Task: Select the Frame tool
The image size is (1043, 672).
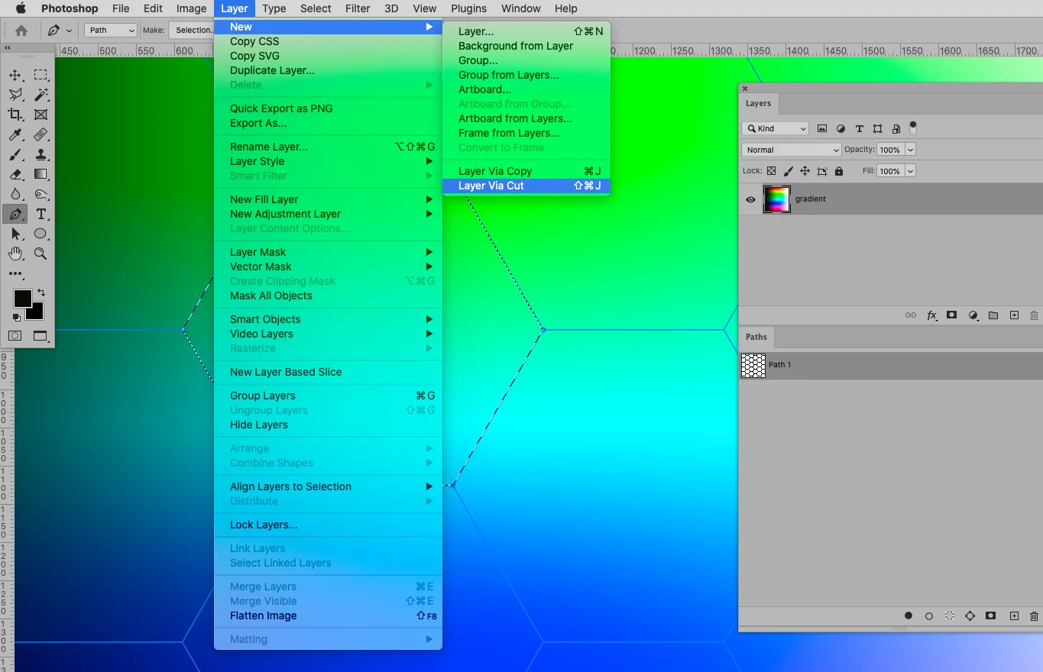Action: (40, 115)
